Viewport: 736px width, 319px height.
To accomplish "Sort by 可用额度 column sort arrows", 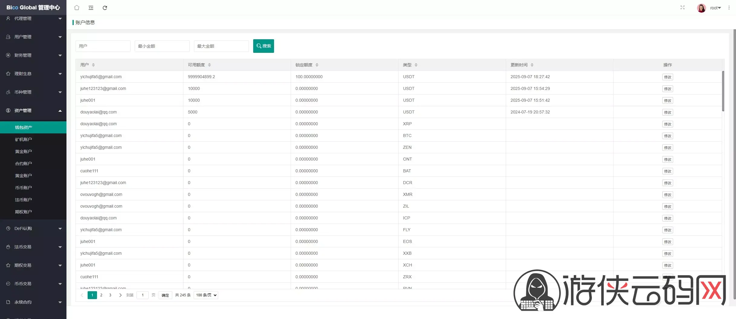I will click(209, 65).
